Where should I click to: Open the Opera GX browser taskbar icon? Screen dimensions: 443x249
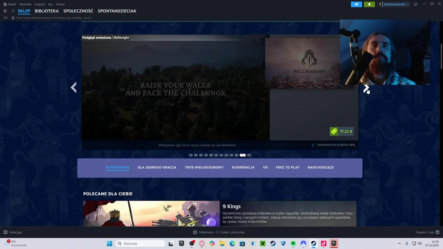pyautogui.click(x=202, y=243)
